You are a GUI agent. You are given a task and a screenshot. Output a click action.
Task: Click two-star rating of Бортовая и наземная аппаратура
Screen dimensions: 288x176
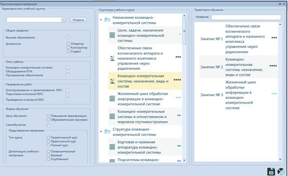pyautogui.click(x=179, y=146)
